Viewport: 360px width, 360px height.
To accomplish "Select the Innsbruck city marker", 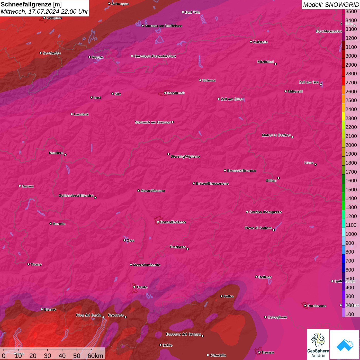I will click(x=165, y=93).
